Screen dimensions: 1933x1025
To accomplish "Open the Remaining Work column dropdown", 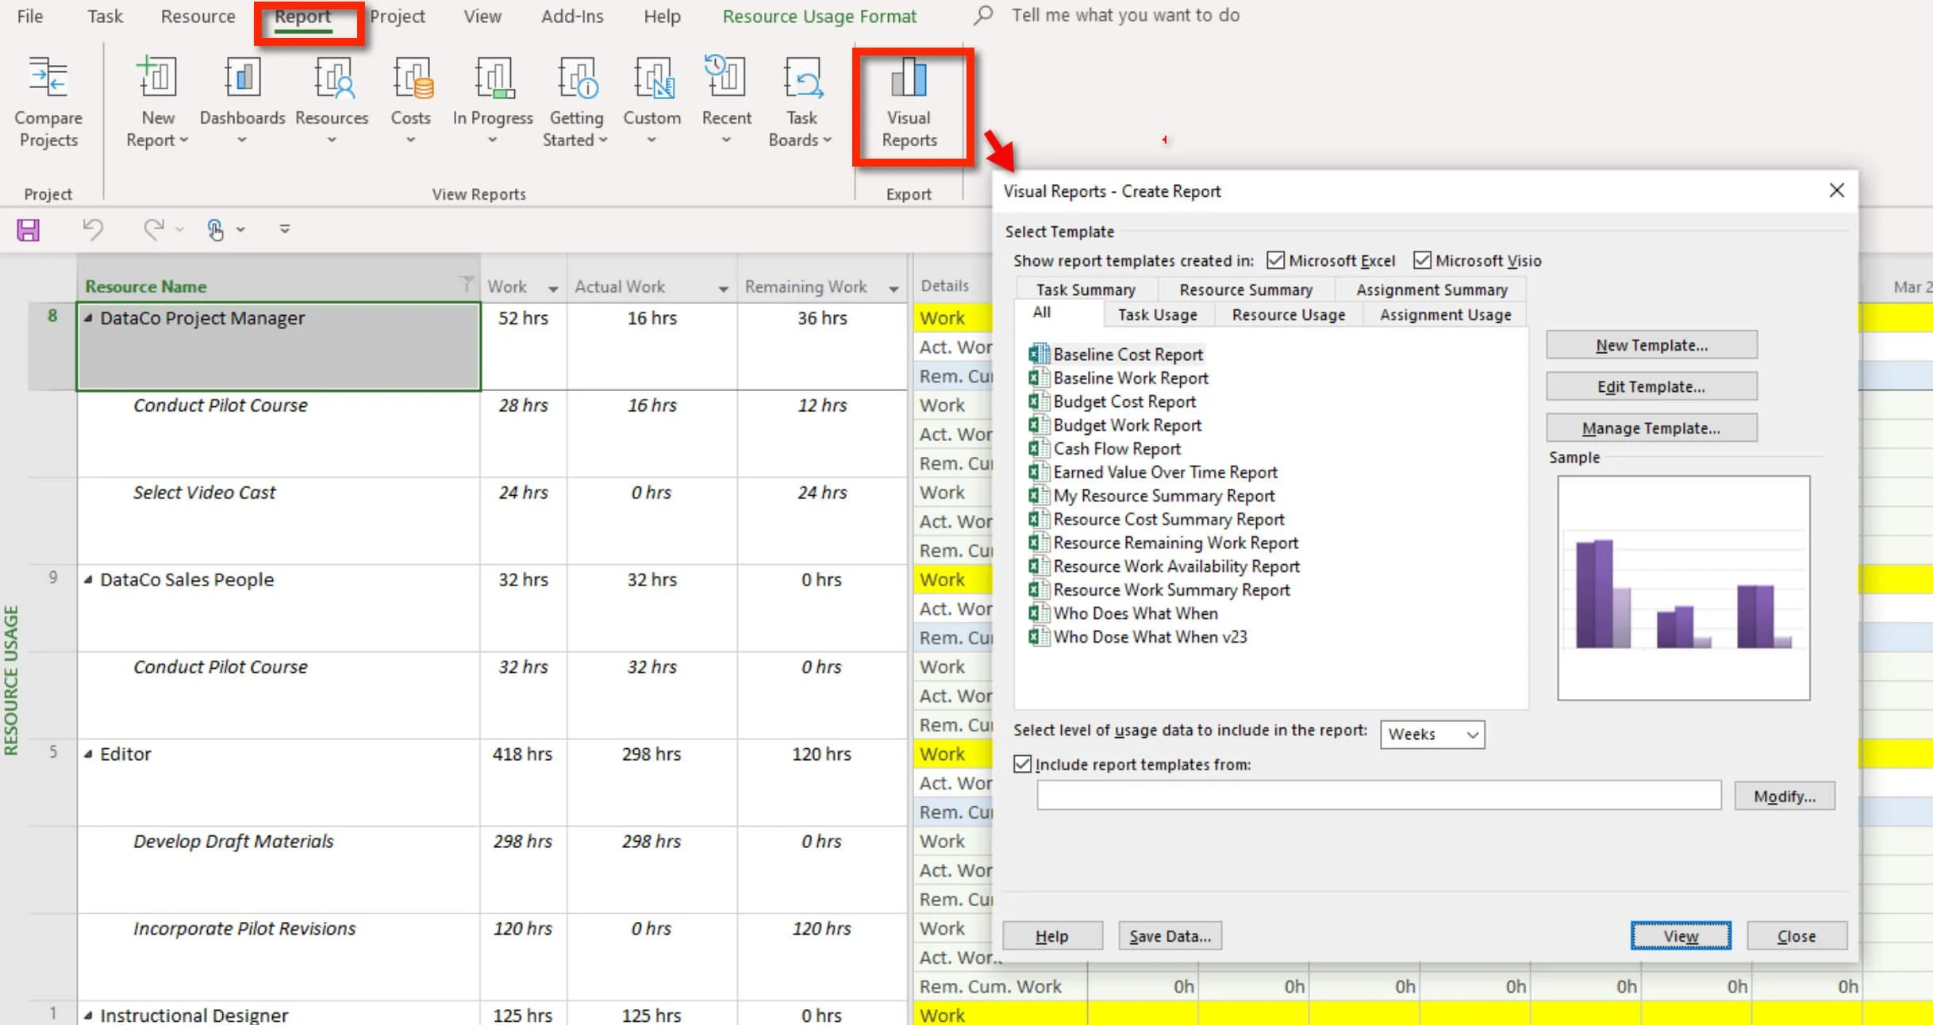I will (893, 289).
